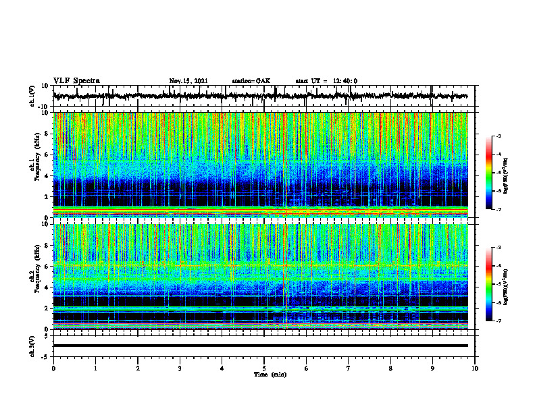The width and height of the screenshot is (535, 413).
Task: Click the date text "Nov.15, 2021"
Action: 188,81
